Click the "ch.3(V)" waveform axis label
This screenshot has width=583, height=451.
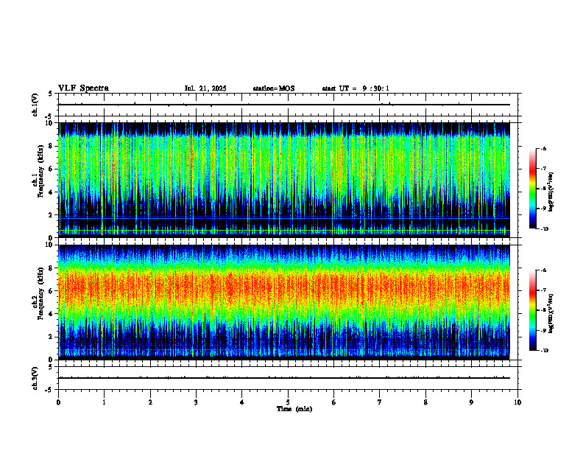(x=35, y=378)
